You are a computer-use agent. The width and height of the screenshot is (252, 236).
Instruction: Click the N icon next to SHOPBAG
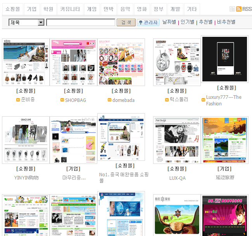pyautogui.click(x=62, y=100)
